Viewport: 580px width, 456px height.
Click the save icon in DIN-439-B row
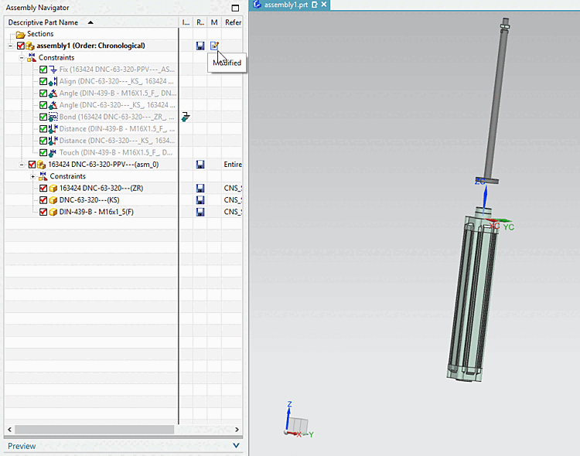point(200,212)
